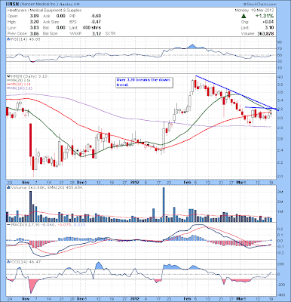Select the Healthcare / Medical Equipment & Supplies line

44,11
